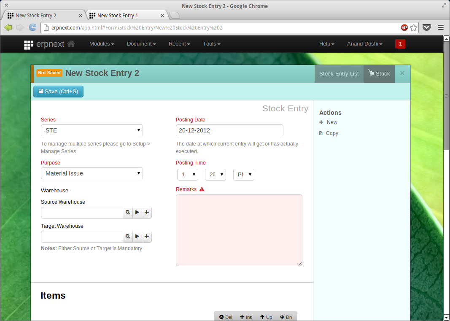Click the browser back arrow
The height and width of the screenshot is (321, 450).
click(8, 27)
